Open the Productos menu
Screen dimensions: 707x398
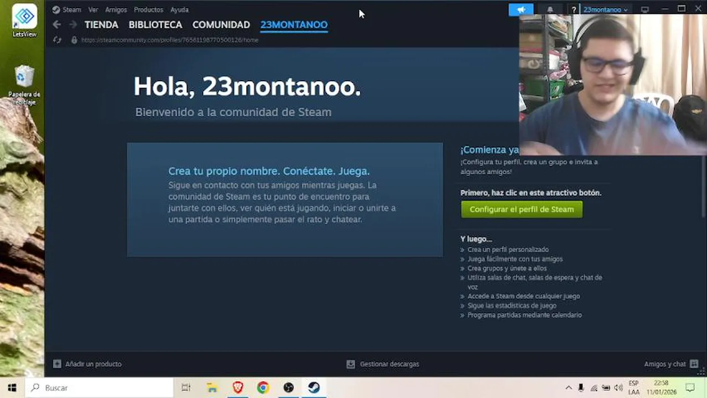(148, 9)
